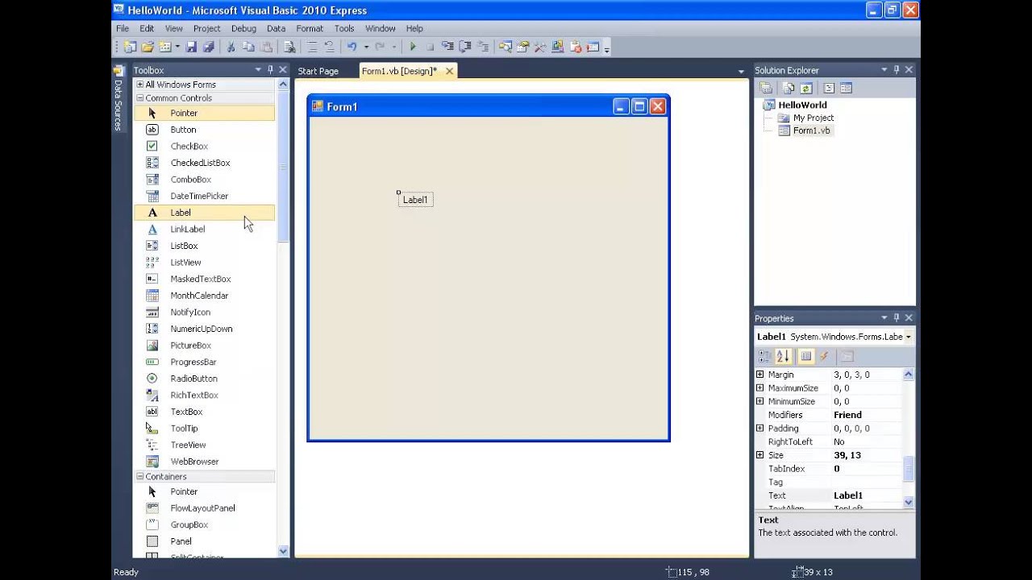Open the Format menu
This screenshot has width=1032, height=580.
tap(310, 28)
